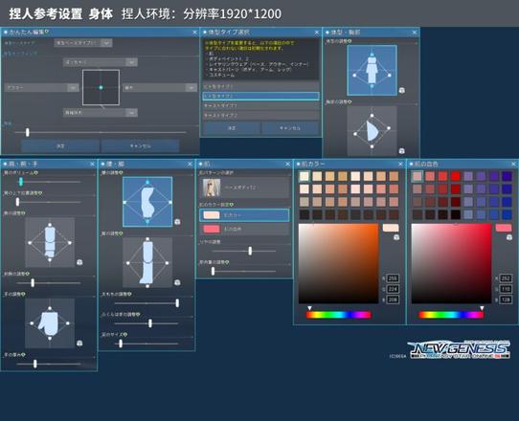The width and height of the screenshot is (519, 421).
Task: Open help icon next to 太ももの調整 label
Action: tap(130, 294)
